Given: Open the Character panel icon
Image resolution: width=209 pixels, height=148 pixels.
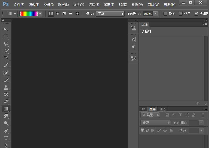Looking at the screenshot, I should [x=133, y=39].
